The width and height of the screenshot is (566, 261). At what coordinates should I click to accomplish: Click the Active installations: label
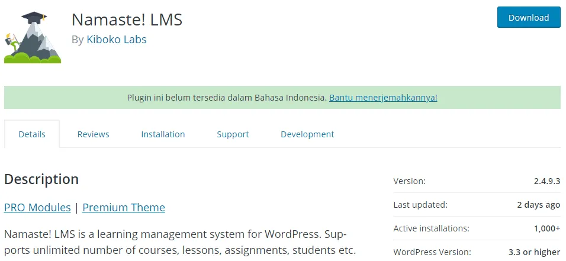tap(432, 228)
